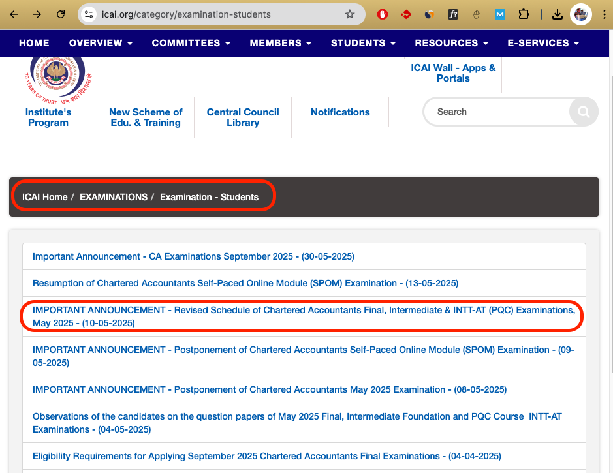Open the f? fonts extension

click(452, 15)
